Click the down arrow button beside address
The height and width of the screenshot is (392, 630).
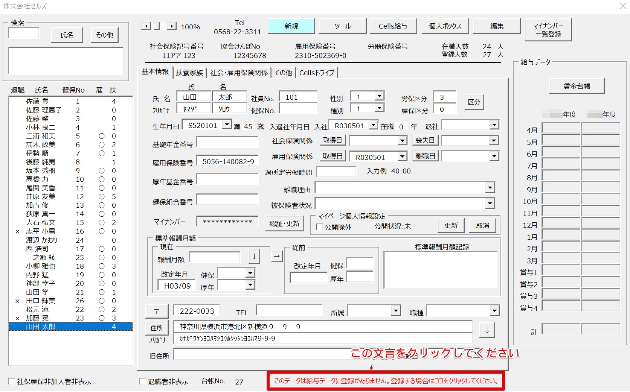click(x=487, y=330)
